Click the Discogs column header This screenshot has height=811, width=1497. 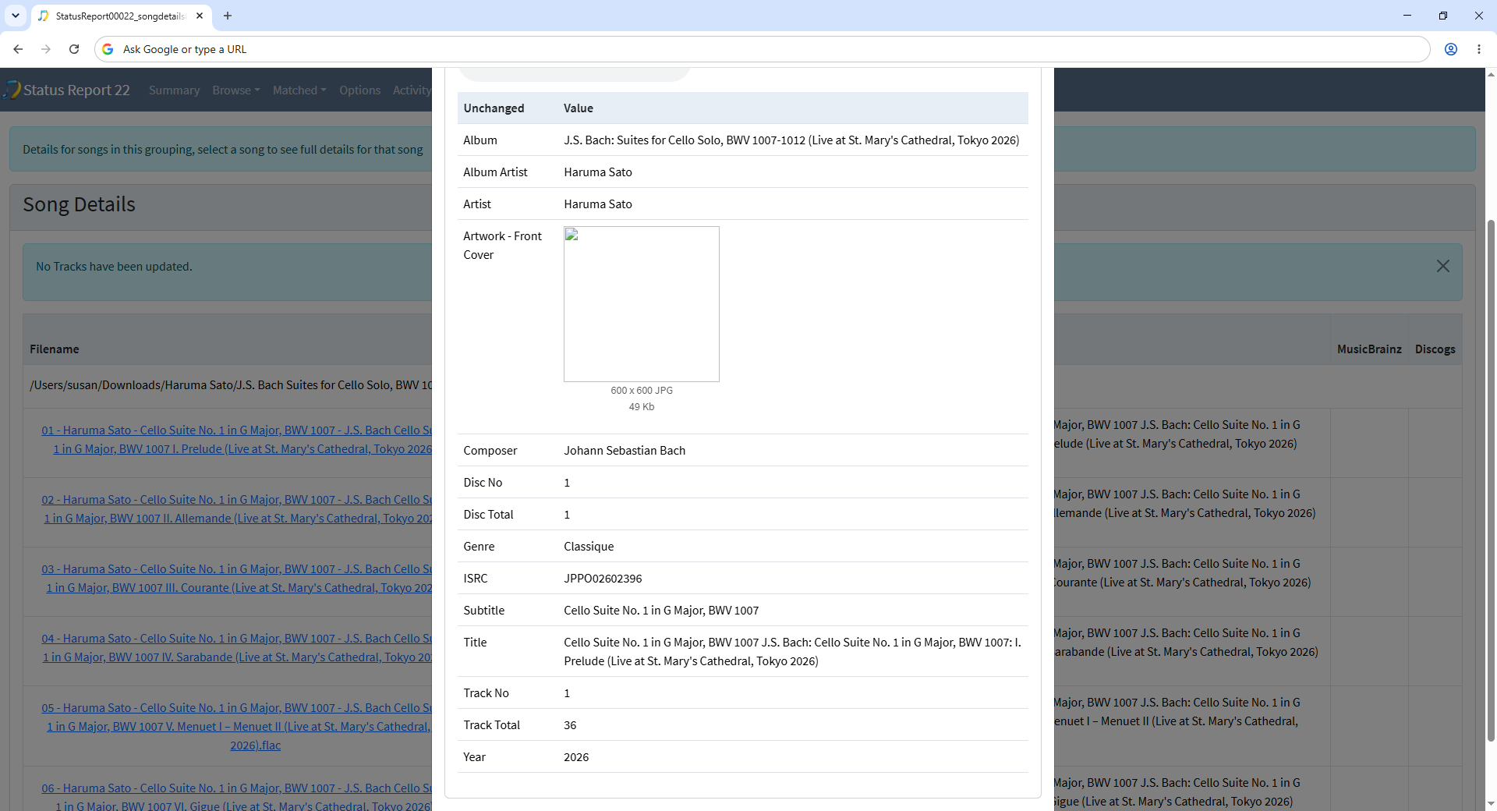(x=1435, y=349)
